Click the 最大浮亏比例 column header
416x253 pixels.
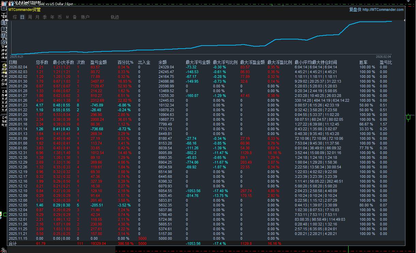(x=225, y=63)
